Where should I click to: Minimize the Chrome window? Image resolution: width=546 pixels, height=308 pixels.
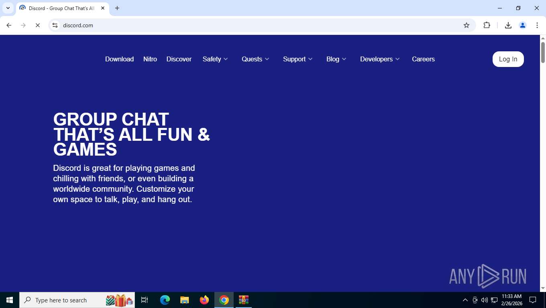pyautogui.click(x=500, y=8)
